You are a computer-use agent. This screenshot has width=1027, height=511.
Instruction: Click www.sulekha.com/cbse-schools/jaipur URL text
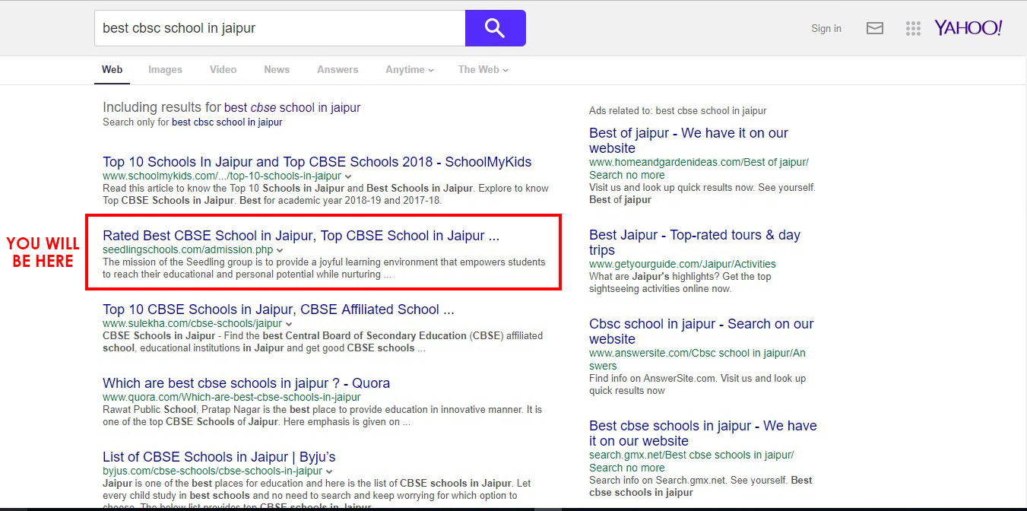click(x=192, y=323)
